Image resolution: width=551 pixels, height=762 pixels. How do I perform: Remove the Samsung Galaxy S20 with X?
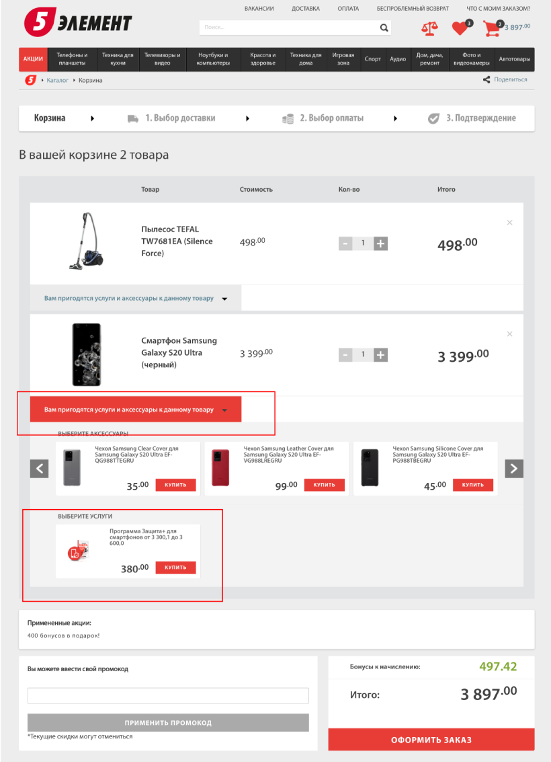tap(510, 334)
